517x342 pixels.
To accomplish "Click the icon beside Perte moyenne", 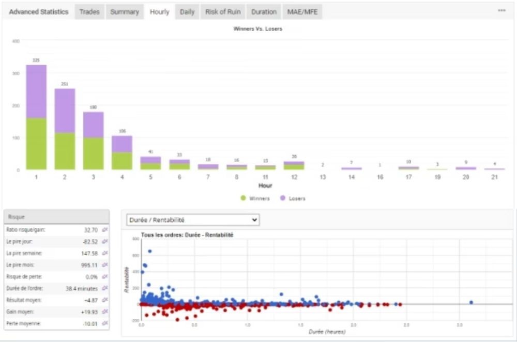I will tap(105, 323).
